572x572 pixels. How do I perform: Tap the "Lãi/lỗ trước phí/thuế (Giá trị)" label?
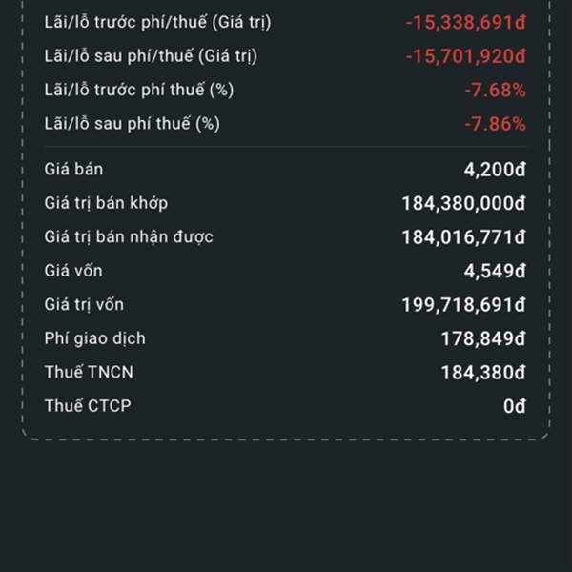click(157, 22)
